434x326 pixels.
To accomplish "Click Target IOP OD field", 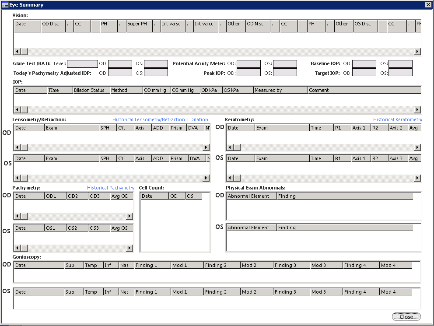I will (x=364, y=73).
